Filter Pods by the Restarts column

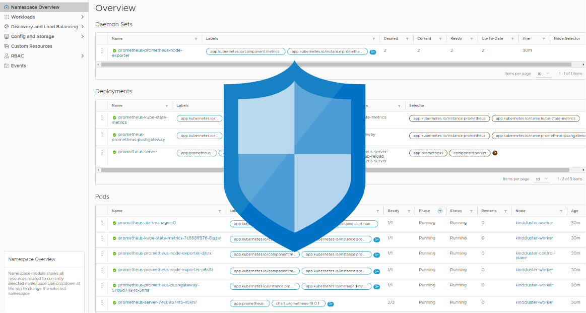pos(506,211)
